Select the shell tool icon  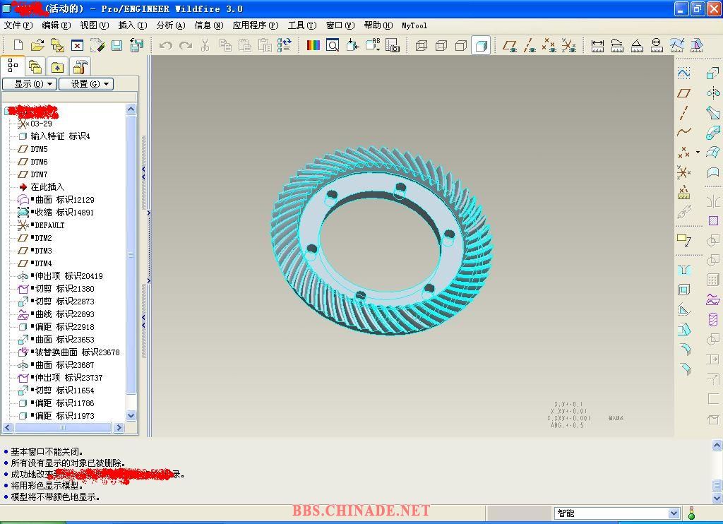(x=684, y=290)
